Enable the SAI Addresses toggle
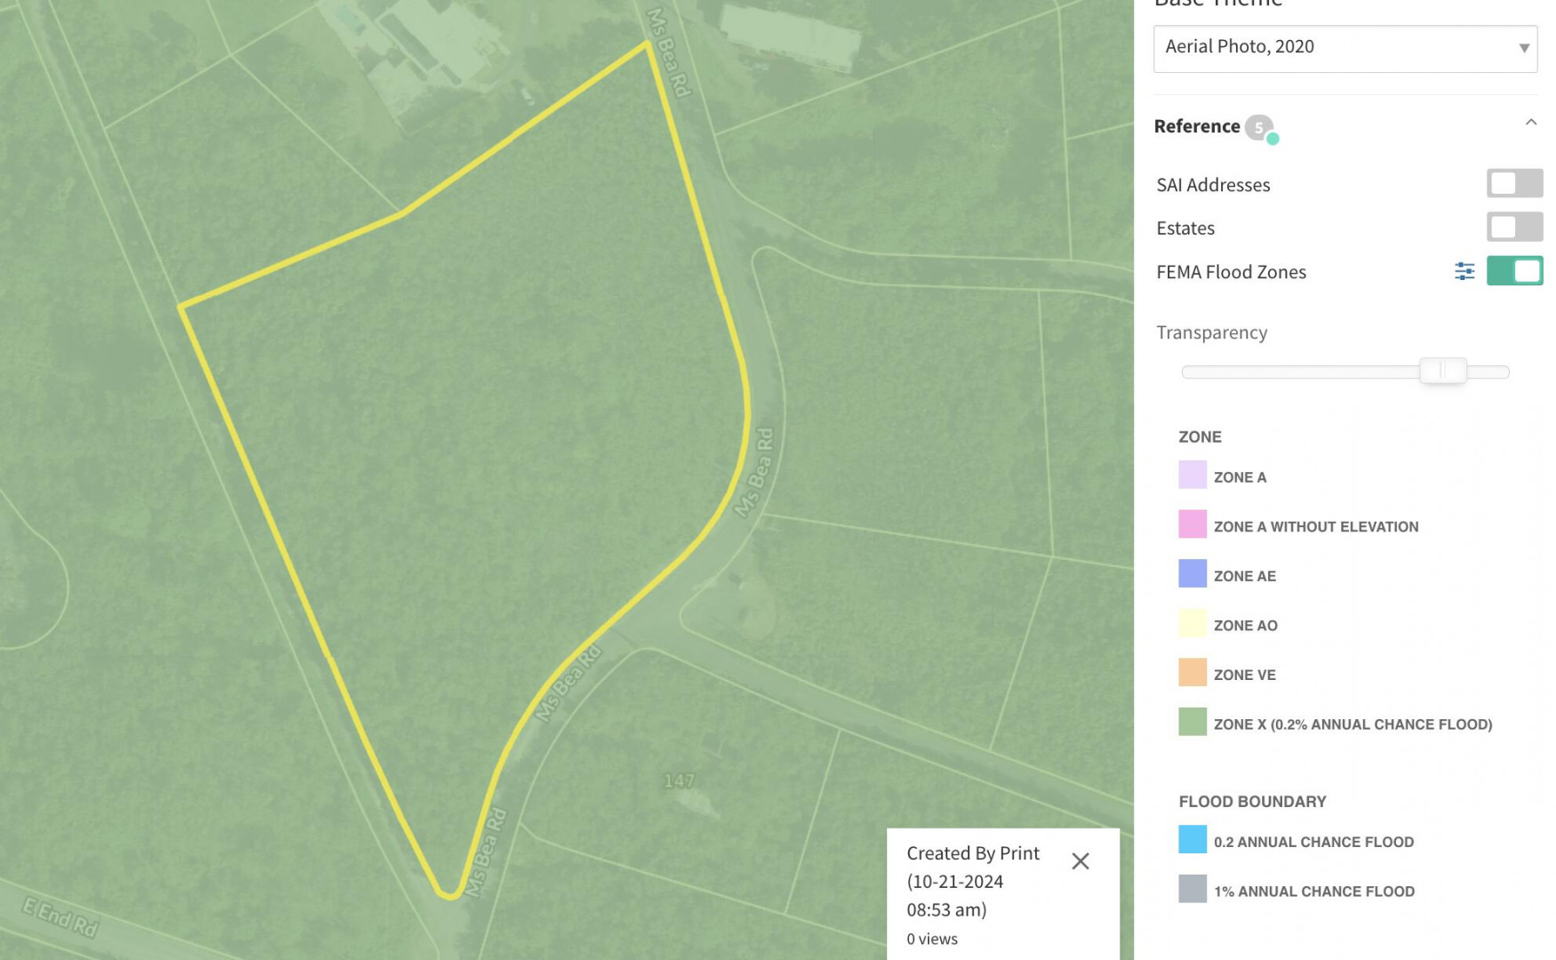Screen dimensions: 1556x960 (x=1513, y=183)
